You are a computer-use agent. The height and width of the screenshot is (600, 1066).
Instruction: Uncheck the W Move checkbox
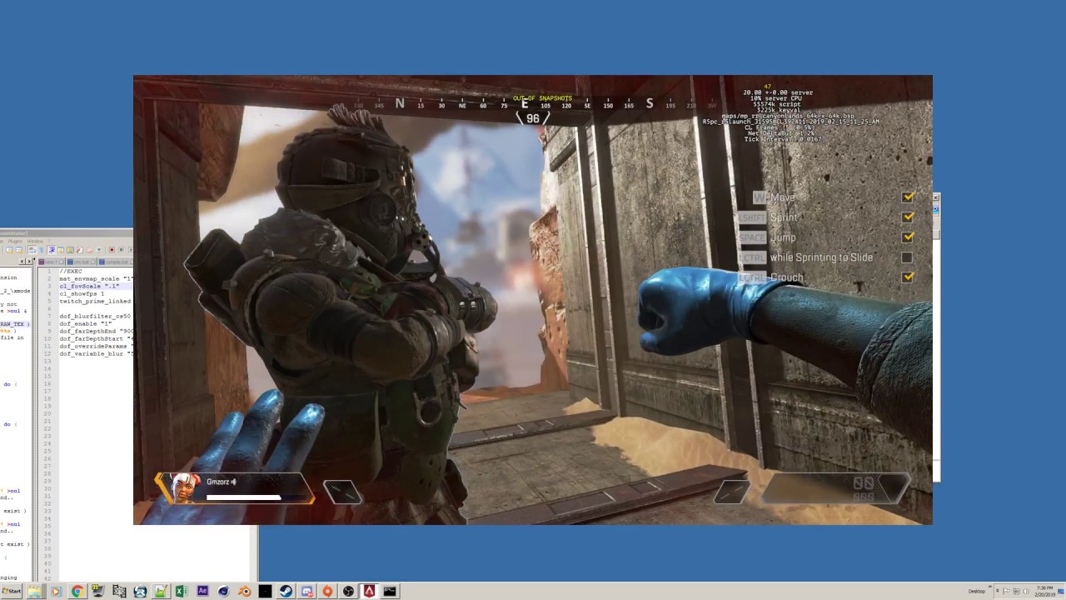pyautogui.click(x=908, y=197)
